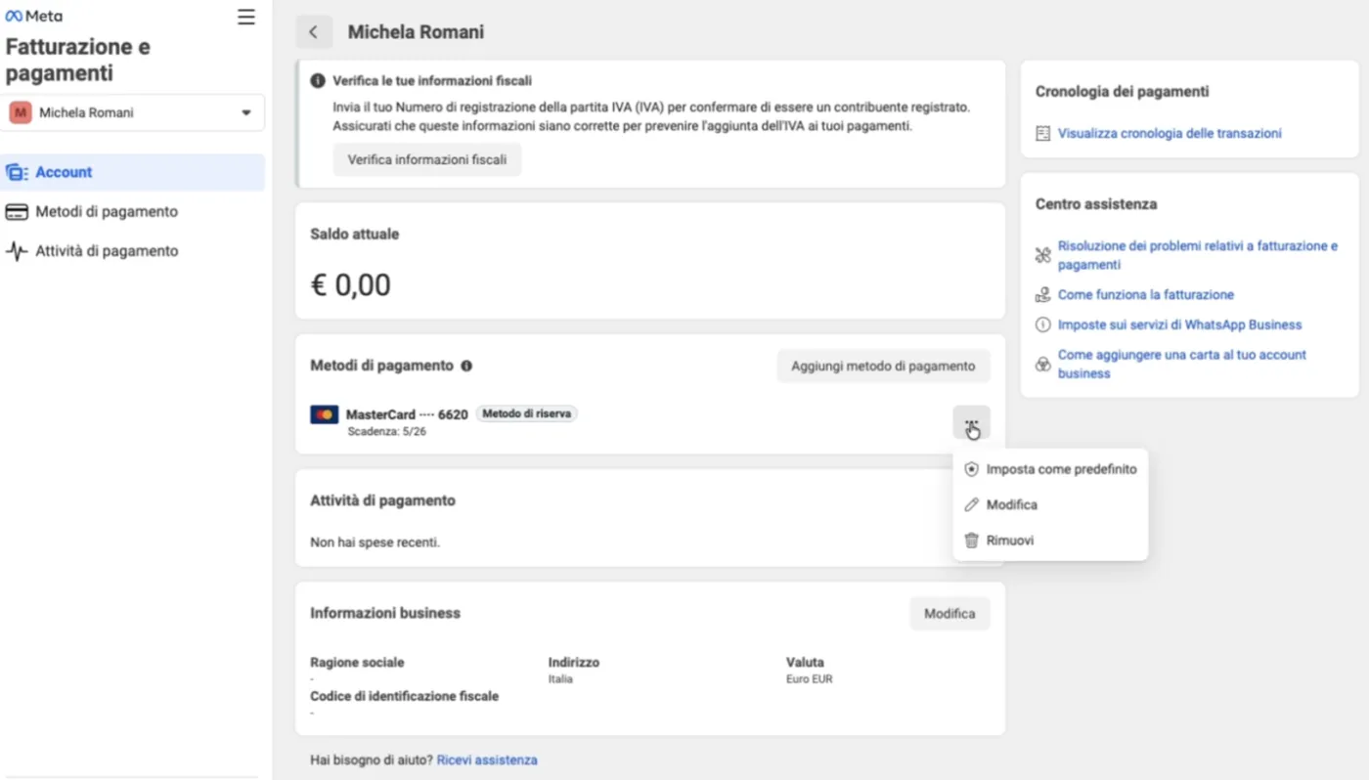
Task: Click the Account sidebar icon
Action: click(x=17, y=172)
